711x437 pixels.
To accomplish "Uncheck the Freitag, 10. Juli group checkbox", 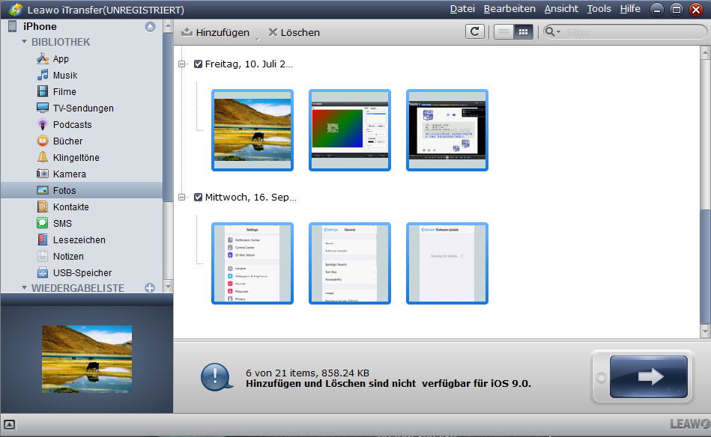I will (198, 64).
